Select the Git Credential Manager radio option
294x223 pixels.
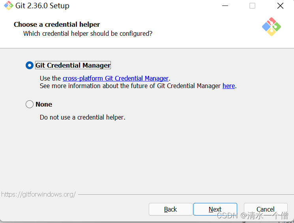pyautogui.click(x=30, y=65)
